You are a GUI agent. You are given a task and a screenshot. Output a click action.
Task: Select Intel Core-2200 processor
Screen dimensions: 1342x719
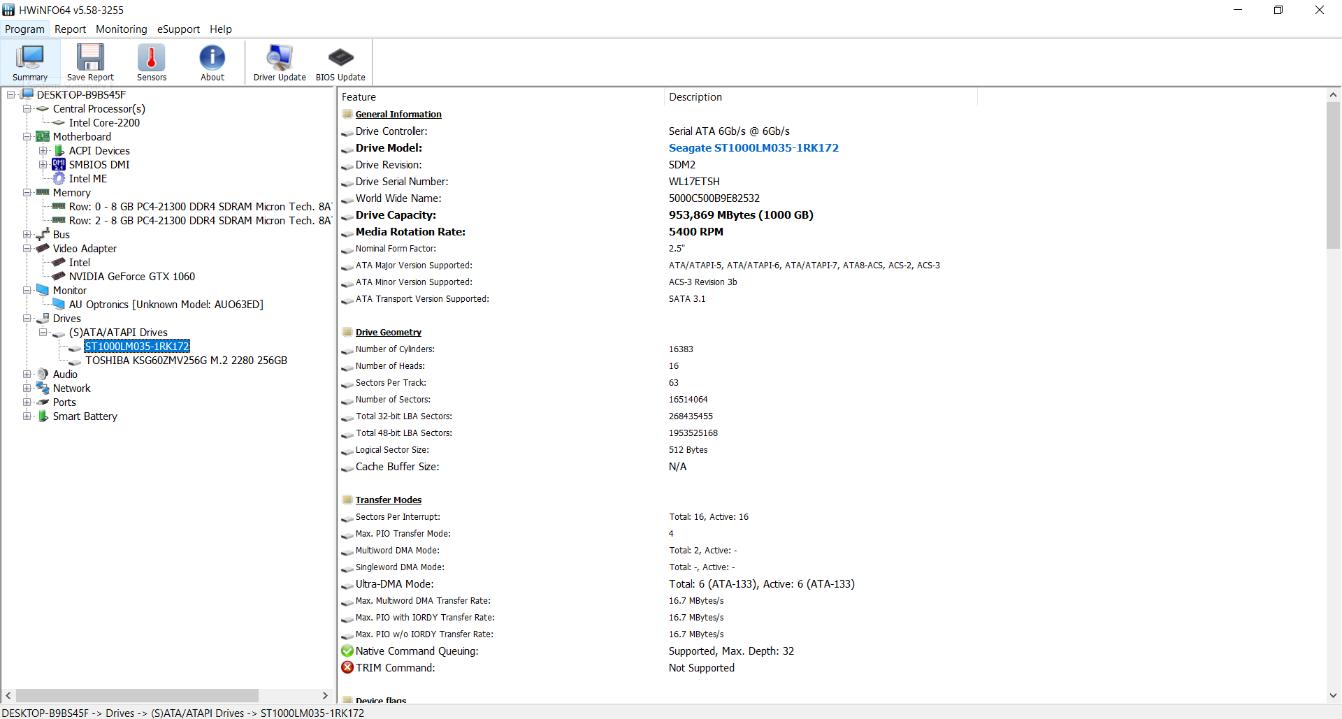coord(104,122)
